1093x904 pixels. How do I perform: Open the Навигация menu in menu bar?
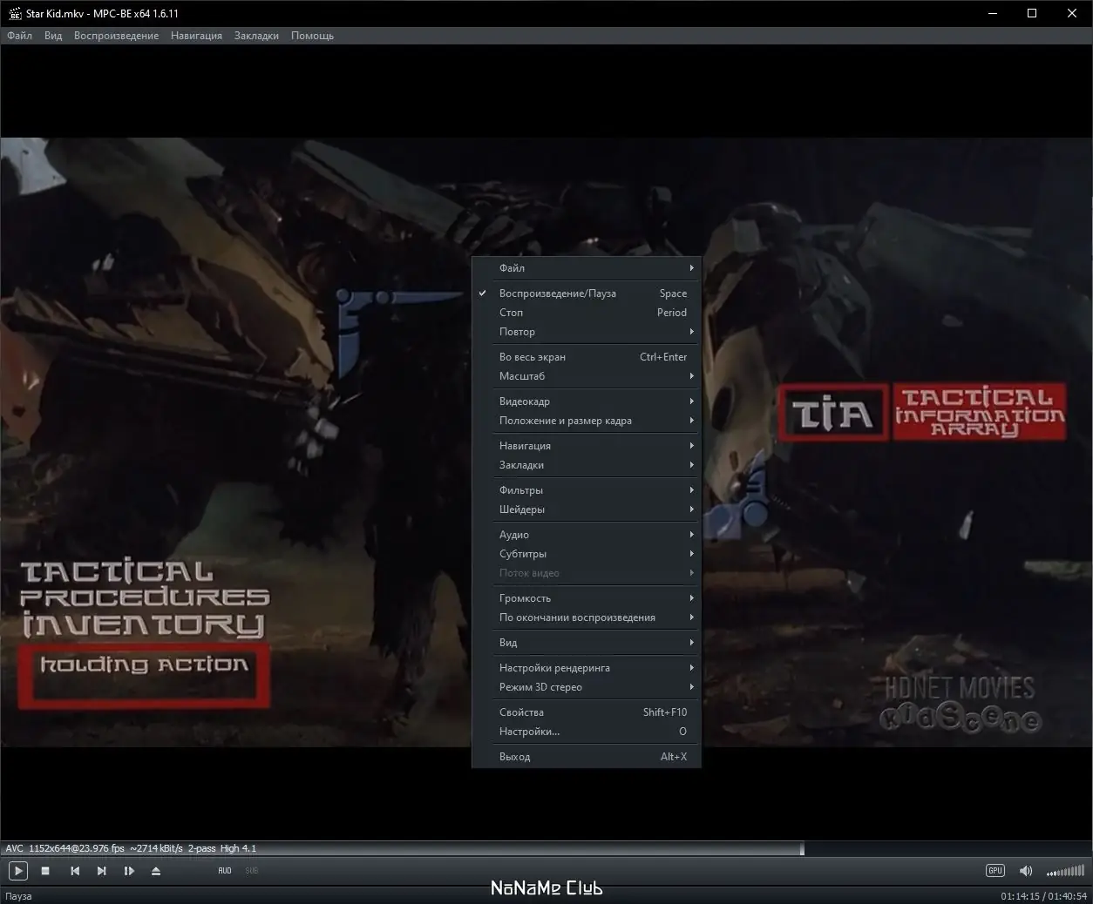[x=196, y=36]
